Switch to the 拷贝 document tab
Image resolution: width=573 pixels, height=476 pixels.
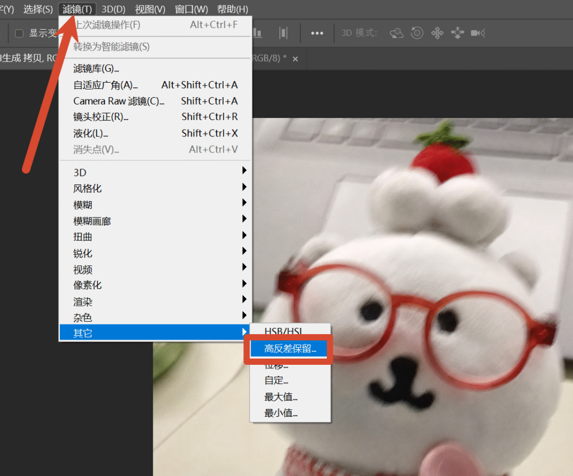29,58
